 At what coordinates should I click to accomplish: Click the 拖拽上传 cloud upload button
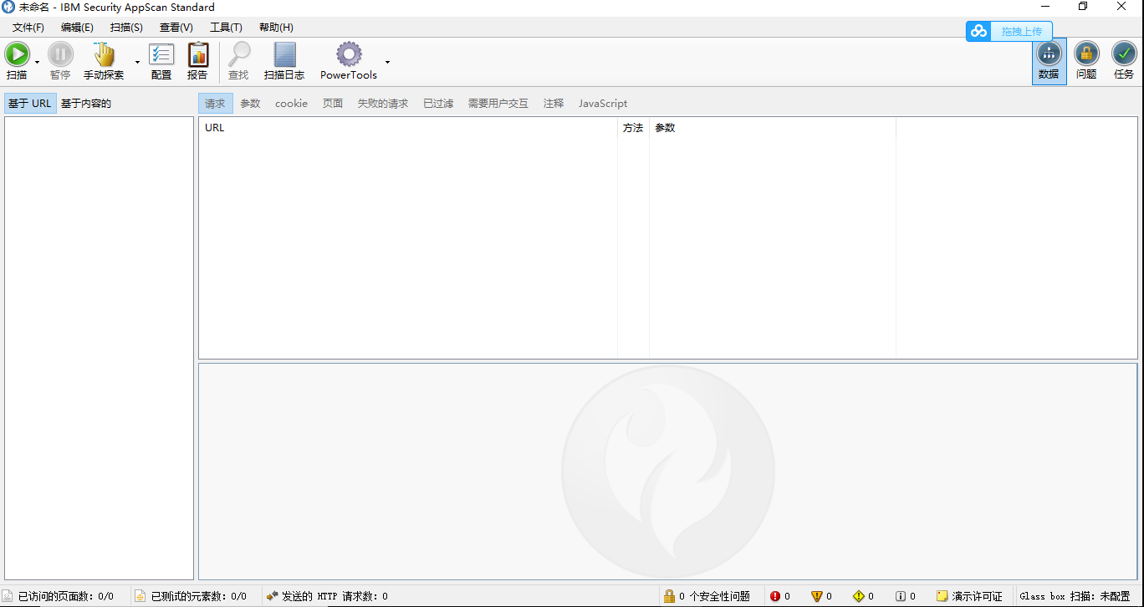point(1022,32)
